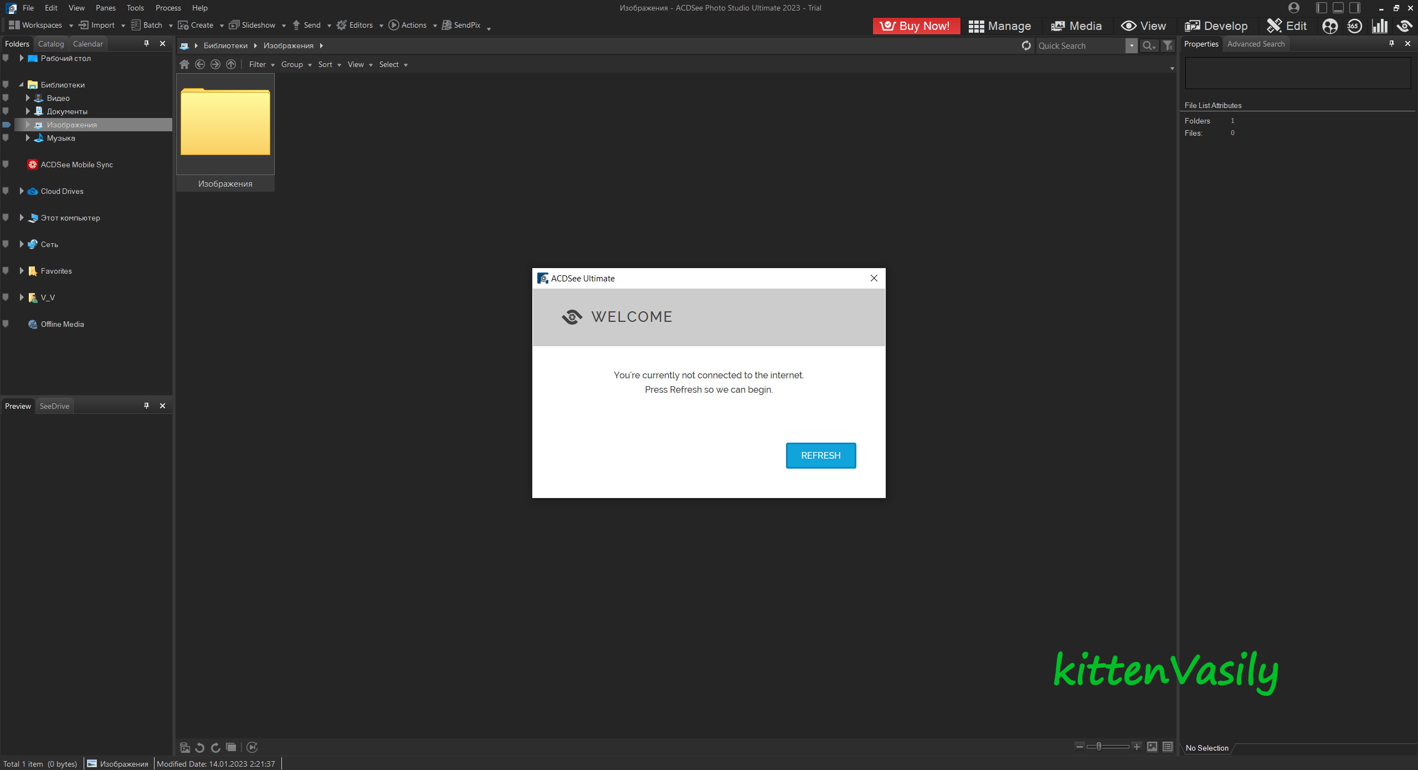Go up one folder level icon

point(231,64)
